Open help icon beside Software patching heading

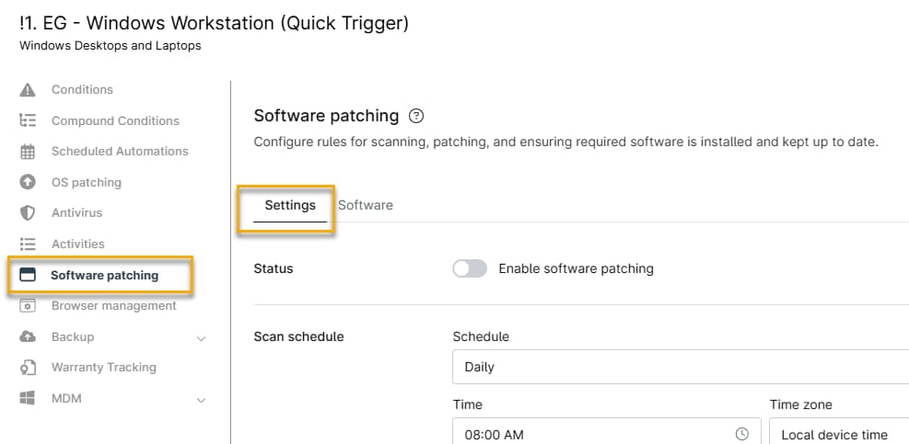[x=416, y=116]
